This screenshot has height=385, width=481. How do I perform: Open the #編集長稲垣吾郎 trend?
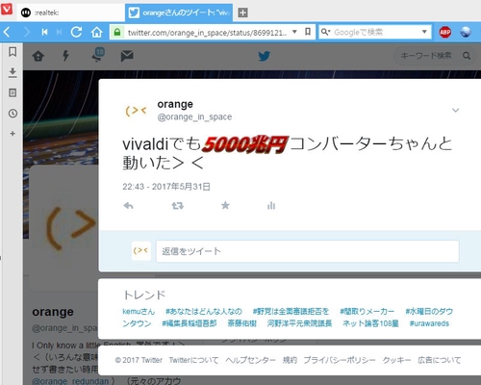point(190,323)
